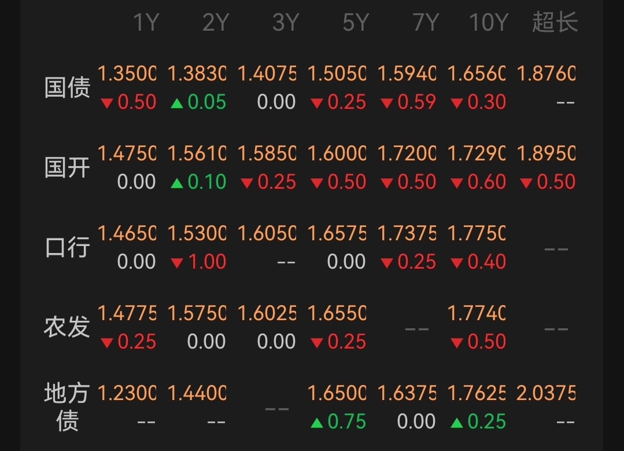Click the red down arrow beside 0.60
The width and height of the screenshot is (624, 451).
pyautogui.click(x=457, y=184)
